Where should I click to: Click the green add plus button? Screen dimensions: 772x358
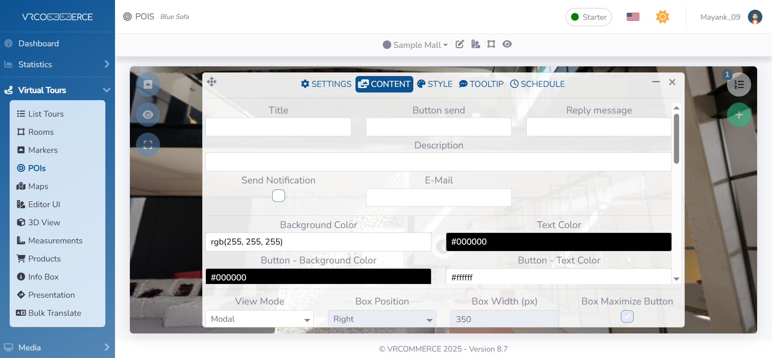(x=739, y=115)
